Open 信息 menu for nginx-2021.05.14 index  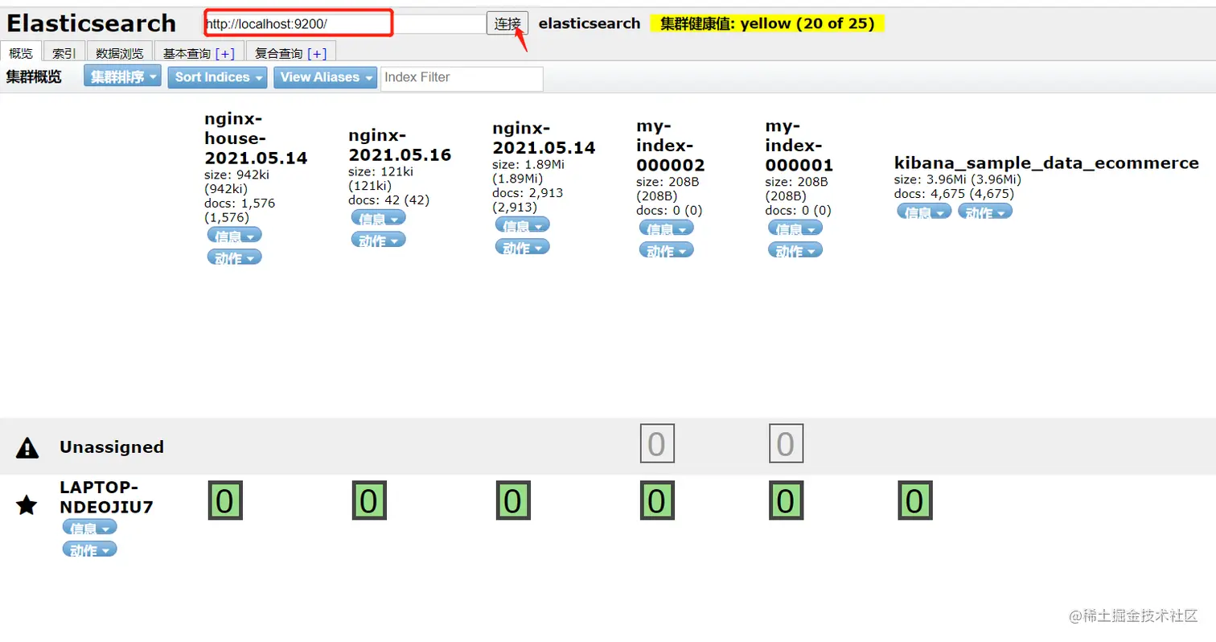point(522,225)
